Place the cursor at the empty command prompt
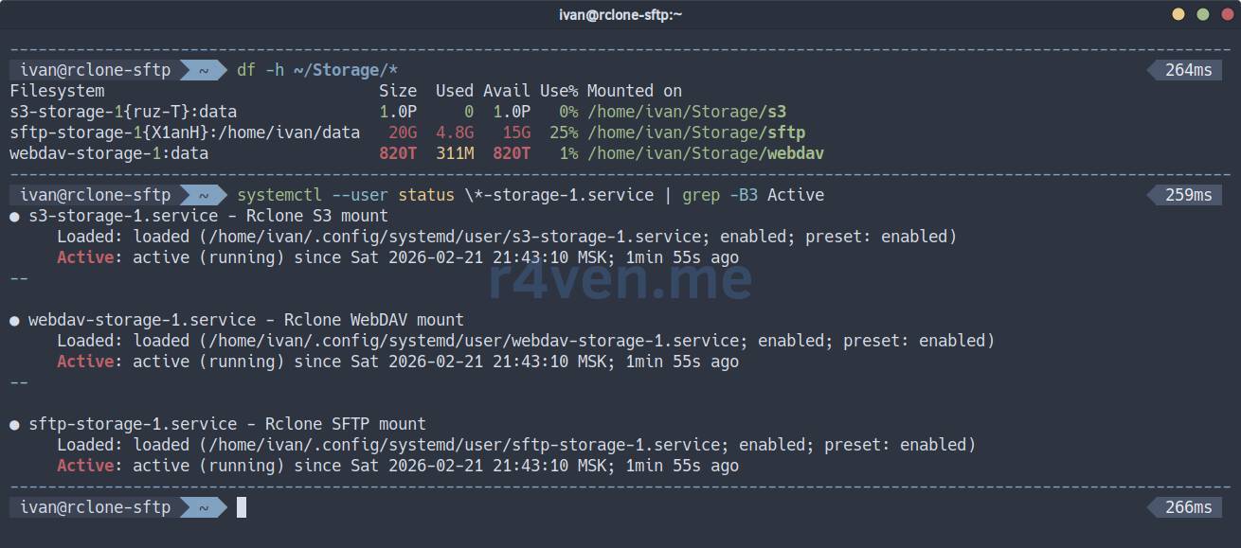 243,507
